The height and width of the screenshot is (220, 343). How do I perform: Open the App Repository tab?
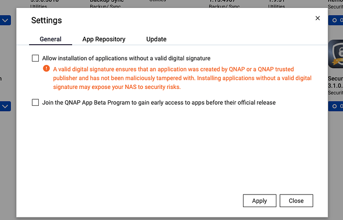pos(104,39)
